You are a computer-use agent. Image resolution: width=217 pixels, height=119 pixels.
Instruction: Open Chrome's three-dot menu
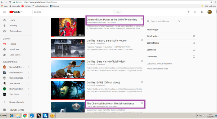216,2
